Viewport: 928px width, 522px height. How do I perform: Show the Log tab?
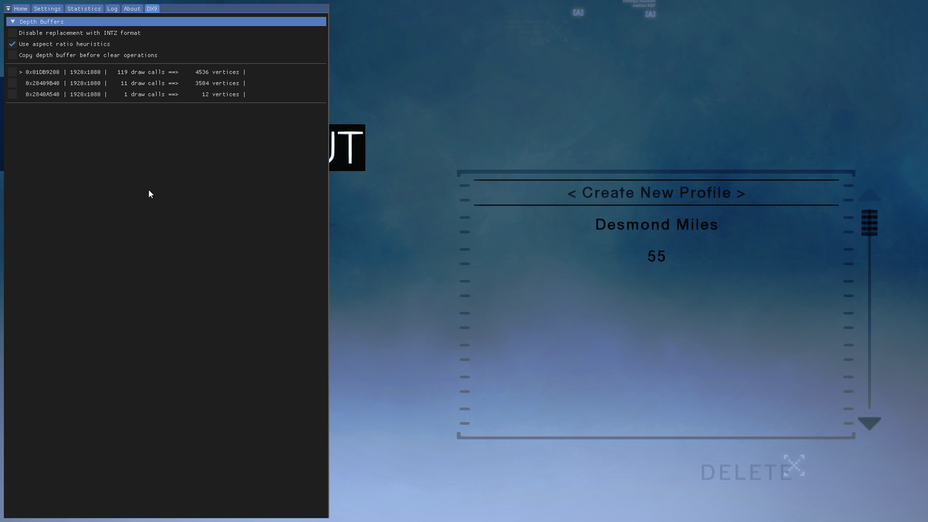tap(112, 9)
